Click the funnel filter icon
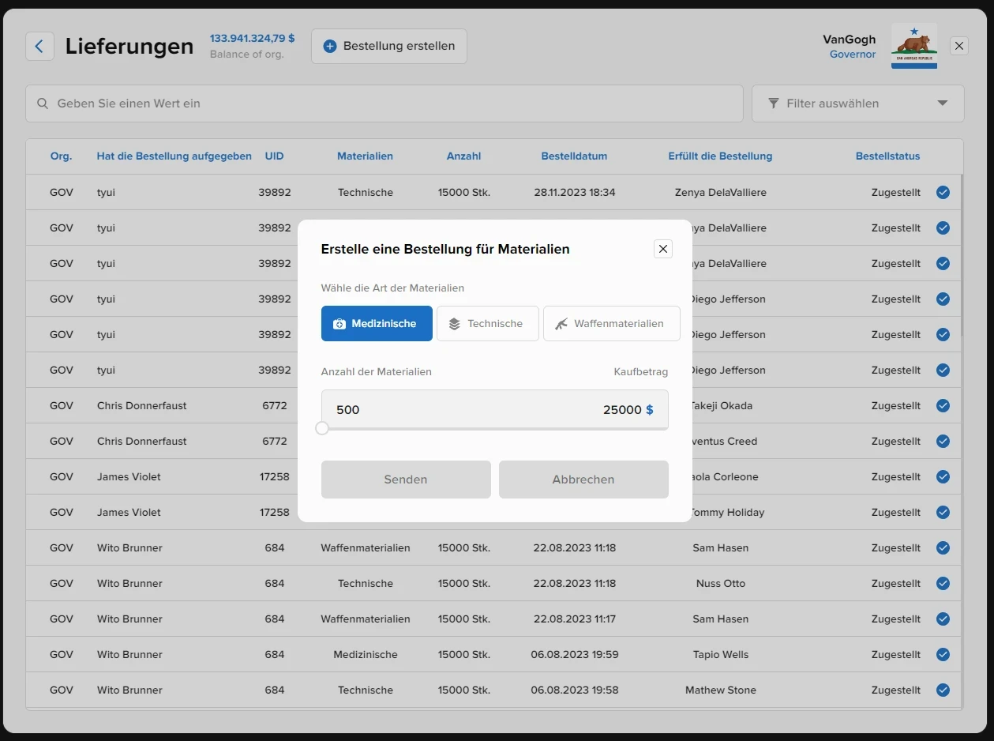Image resolution: width=994 pixels, height=741 pixels. (773, 103)
